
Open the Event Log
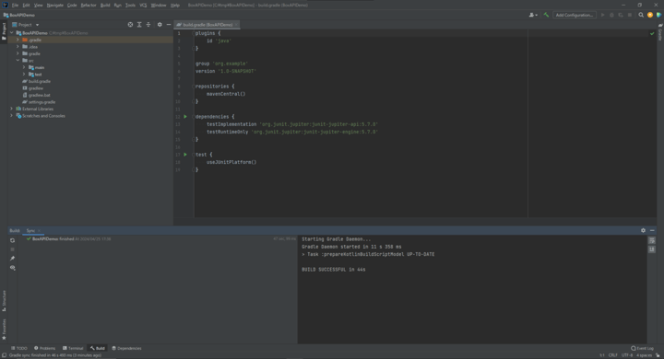[x=643, y=349]
